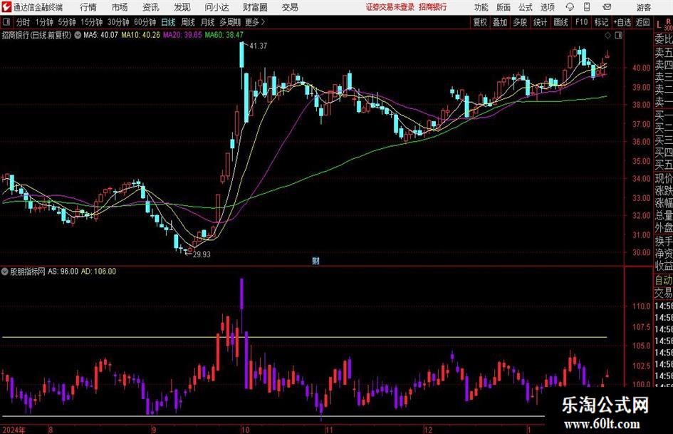Expand 更多 period options

pyautogui.click(x=255, y=22)
